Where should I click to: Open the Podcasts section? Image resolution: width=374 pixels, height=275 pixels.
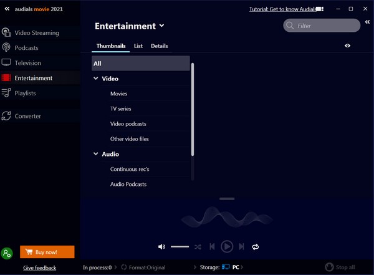(26, 48)
